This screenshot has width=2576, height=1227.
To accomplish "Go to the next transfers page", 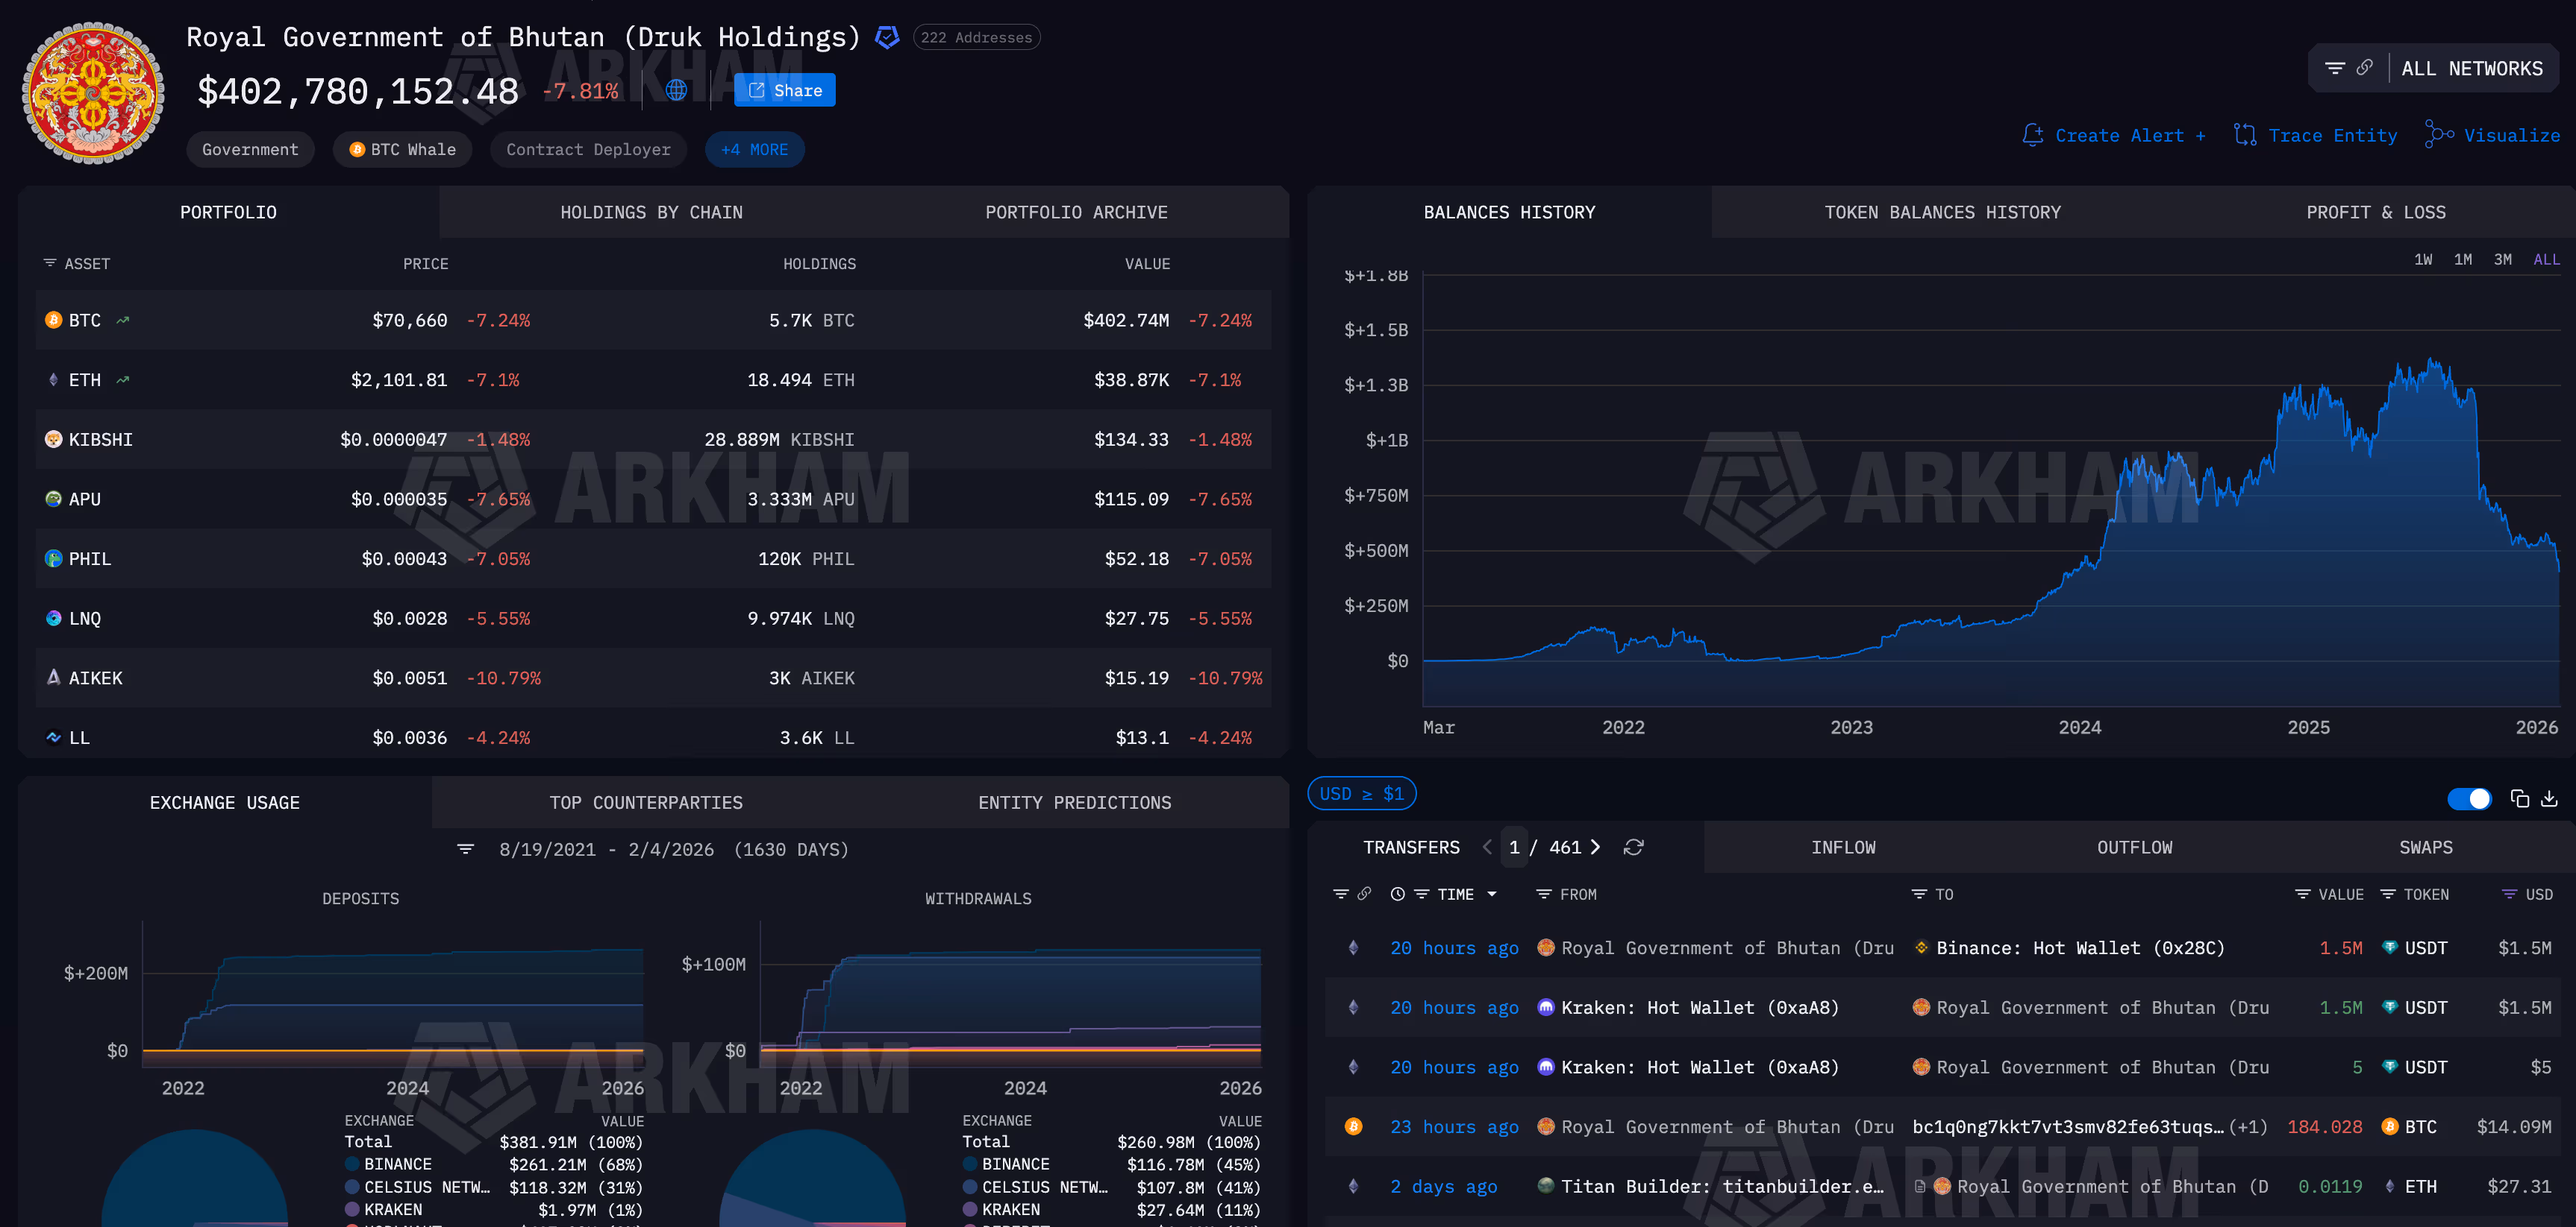I will coord(1595,848).
